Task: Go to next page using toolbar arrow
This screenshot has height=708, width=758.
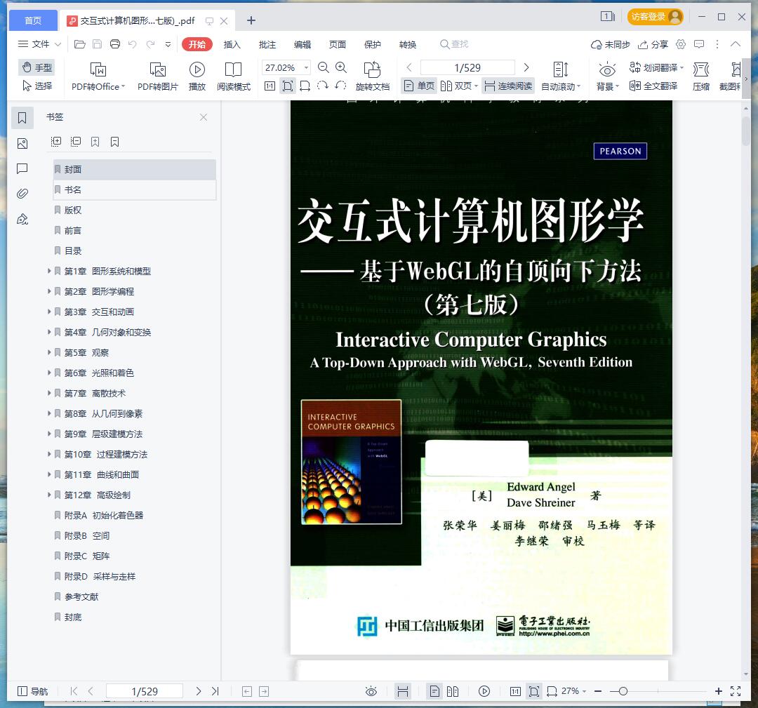Action: pyautogui.click(x=526, y=67)
